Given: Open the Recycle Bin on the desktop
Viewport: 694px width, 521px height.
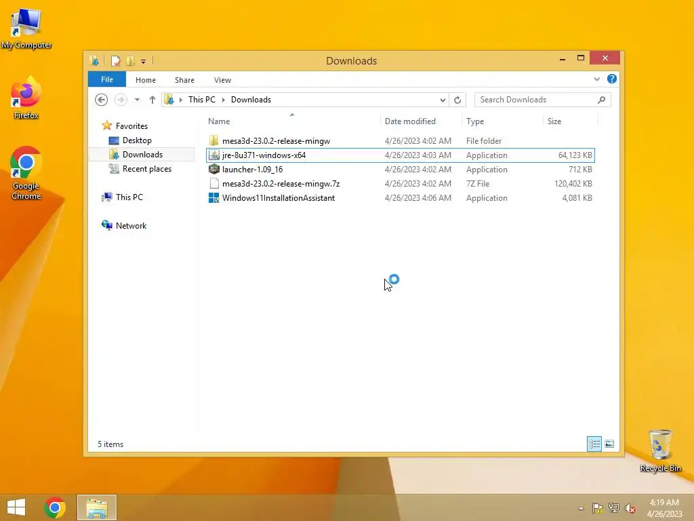Looking at the screenshot, I should (660, 451).
